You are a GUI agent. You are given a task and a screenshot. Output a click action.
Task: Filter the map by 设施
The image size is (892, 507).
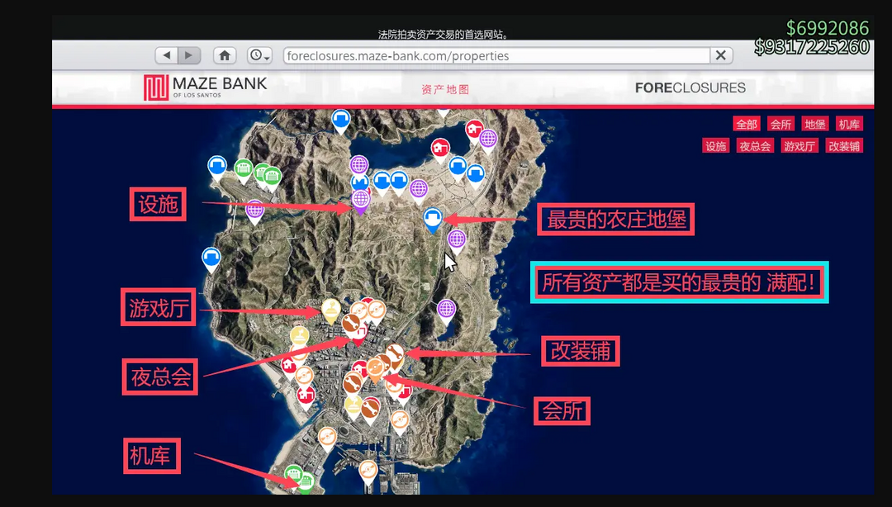715,146
